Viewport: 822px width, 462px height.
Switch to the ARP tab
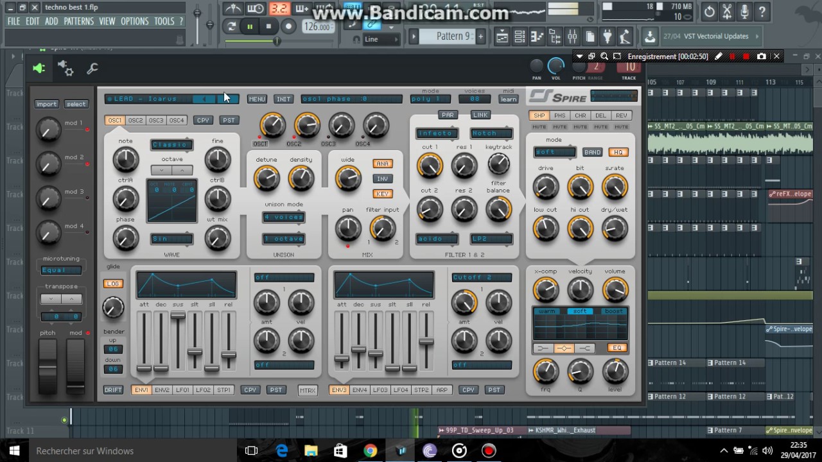tap(442, 389)
